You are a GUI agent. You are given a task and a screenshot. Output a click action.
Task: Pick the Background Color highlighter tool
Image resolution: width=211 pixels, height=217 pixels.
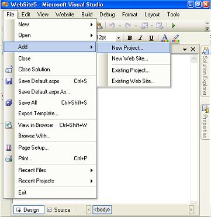tap(176, 38)
